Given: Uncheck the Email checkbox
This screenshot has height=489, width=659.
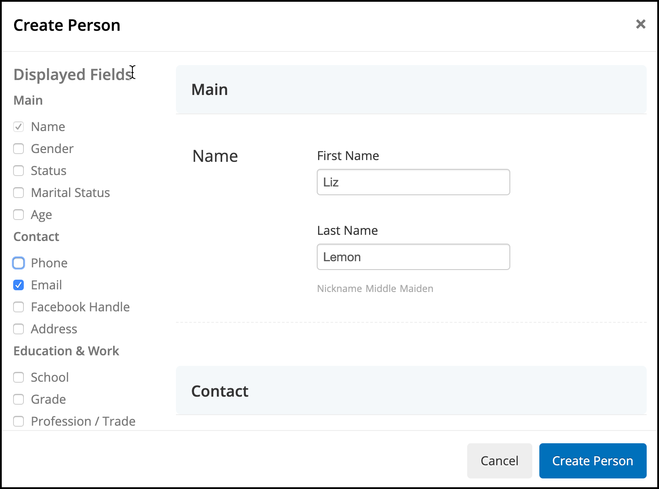Looking at the screenshot, I should click(18, 285).
